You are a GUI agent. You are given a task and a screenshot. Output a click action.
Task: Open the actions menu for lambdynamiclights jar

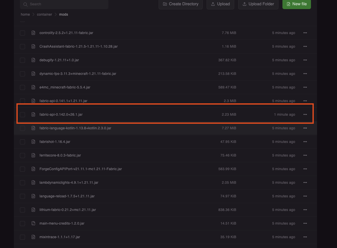(x=305, y=182)
